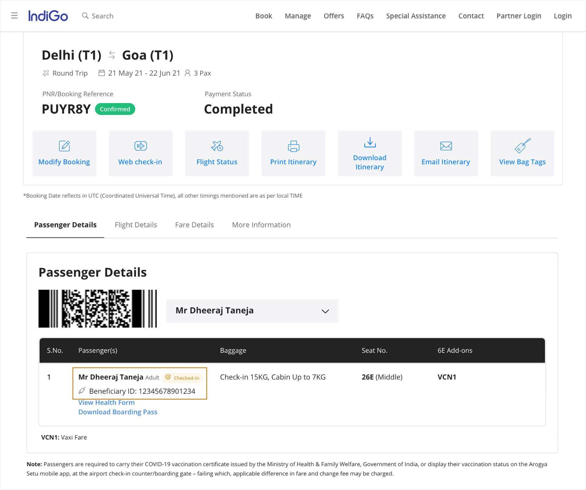Click the Beneficiary ID 12345678901234 text
This screenshot has width=586, height=490.
click(x=142, y=391)
